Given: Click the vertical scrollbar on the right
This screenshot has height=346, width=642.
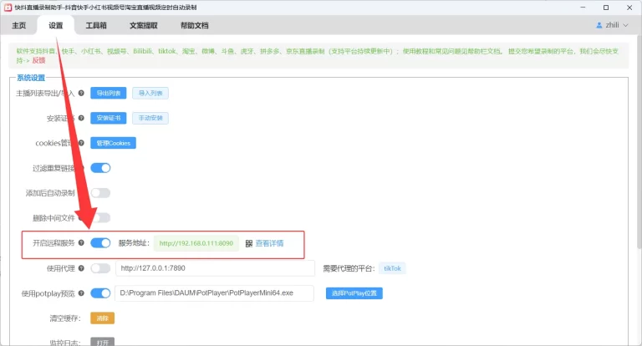Looking at the screenshot, I should click(639, 143).
